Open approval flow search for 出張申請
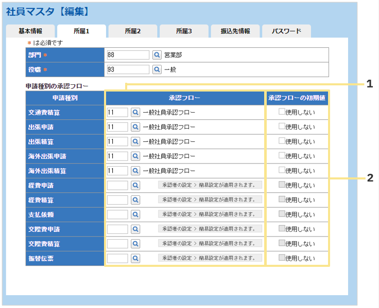 [135, 127]
